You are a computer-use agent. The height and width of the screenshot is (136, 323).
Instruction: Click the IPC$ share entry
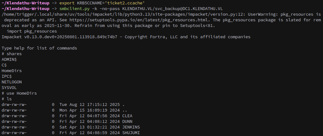[7, 76]
